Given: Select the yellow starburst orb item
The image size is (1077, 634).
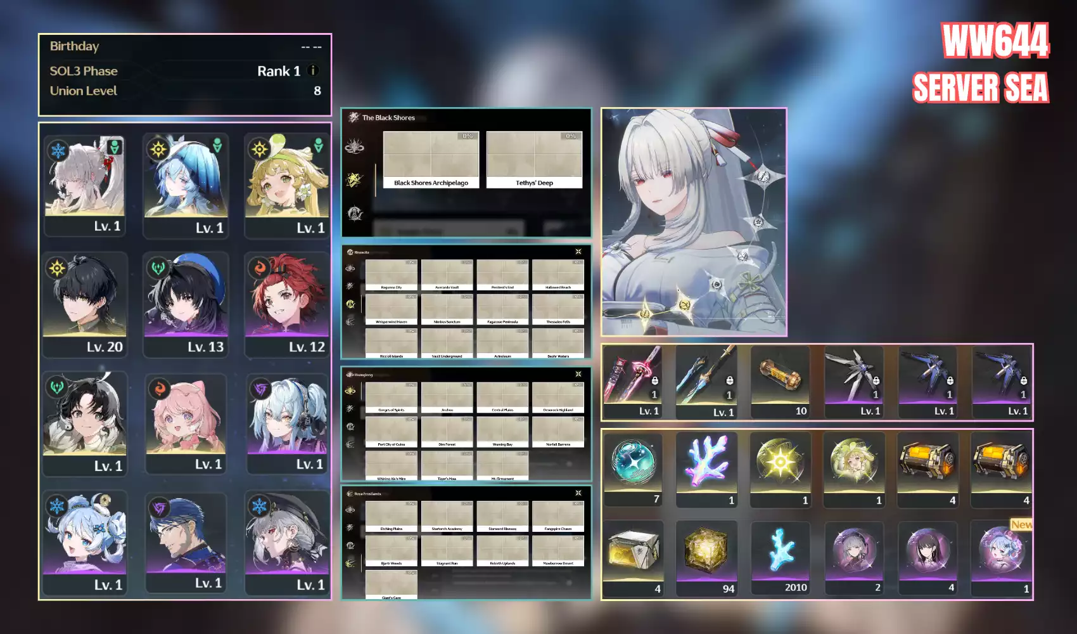Looking at the screenshot, I should 781,470.
